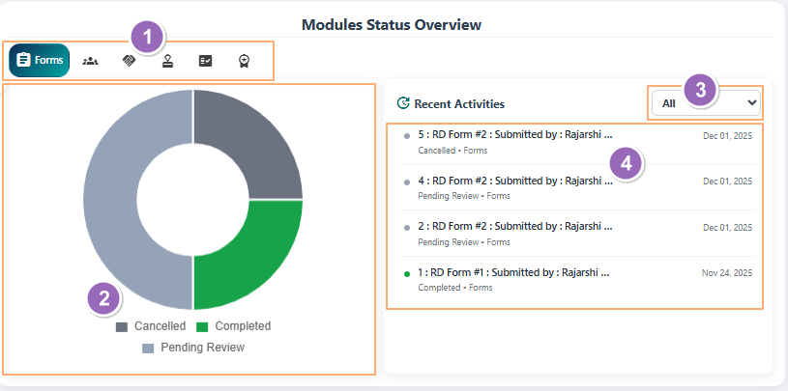The height and width of the screenshot is (391, 788).
Task: Open activity 4 RD Form #2 entry
Action: [514, 181]
